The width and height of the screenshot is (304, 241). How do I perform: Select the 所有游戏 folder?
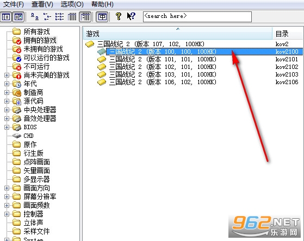[x=36, y=31]
